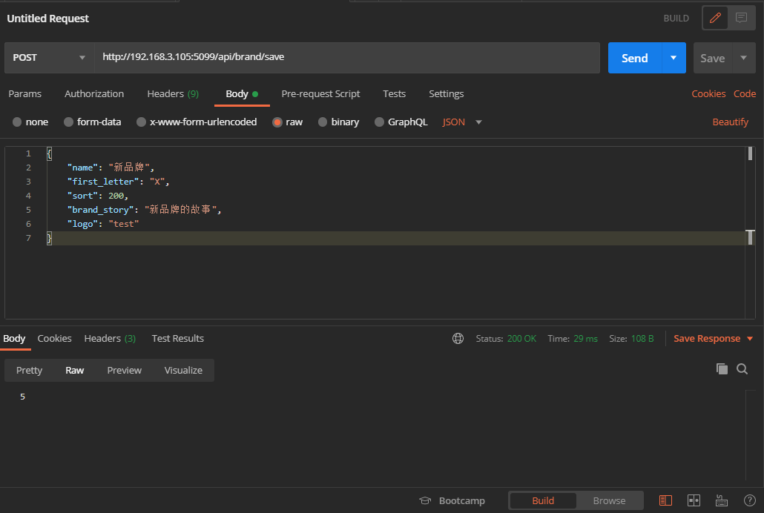Open the comments icon next to BUILD

[741, 18]
